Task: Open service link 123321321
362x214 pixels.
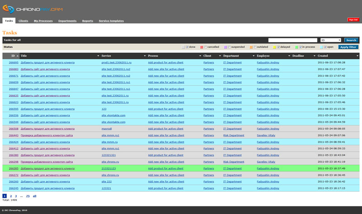Action: pos(109,155)
